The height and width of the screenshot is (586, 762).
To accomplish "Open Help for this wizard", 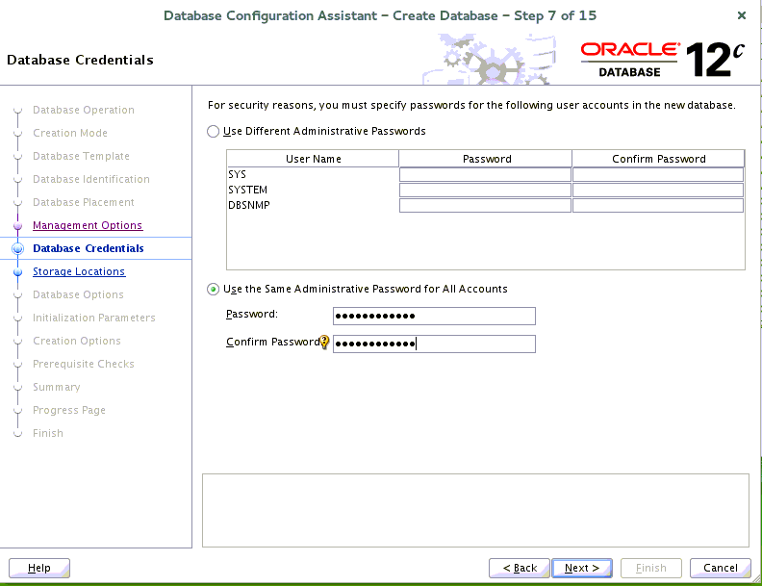I will [39, 568].
